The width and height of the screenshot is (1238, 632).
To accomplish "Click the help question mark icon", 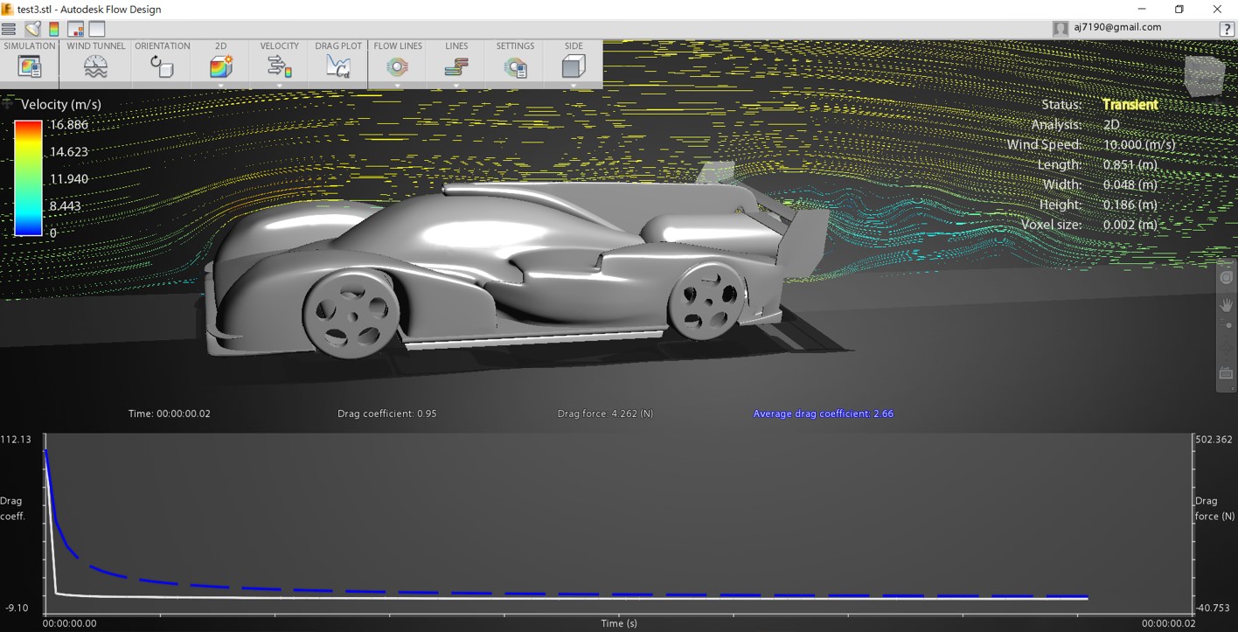I will [1226, 29].
